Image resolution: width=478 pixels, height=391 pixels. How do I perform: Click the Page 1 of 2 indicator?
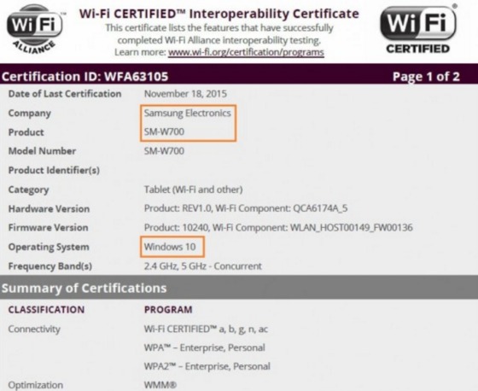coord(426,77)
